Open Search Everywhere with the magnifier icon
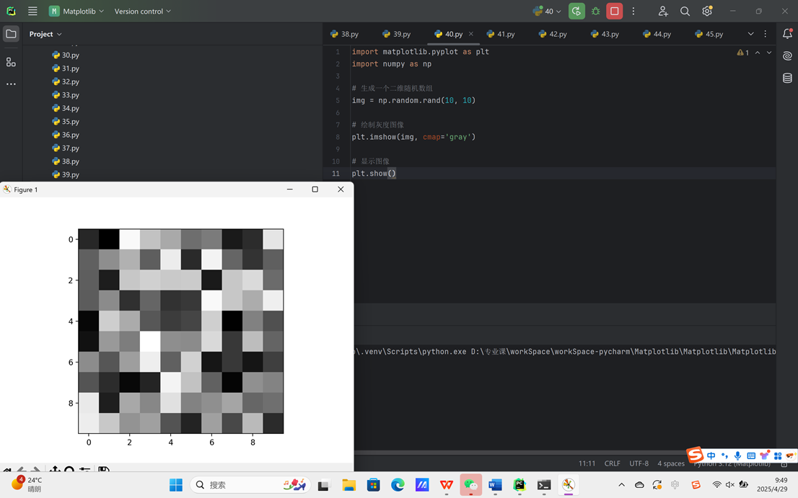This screenshot has height=498, width=798. tap(685, 11)
